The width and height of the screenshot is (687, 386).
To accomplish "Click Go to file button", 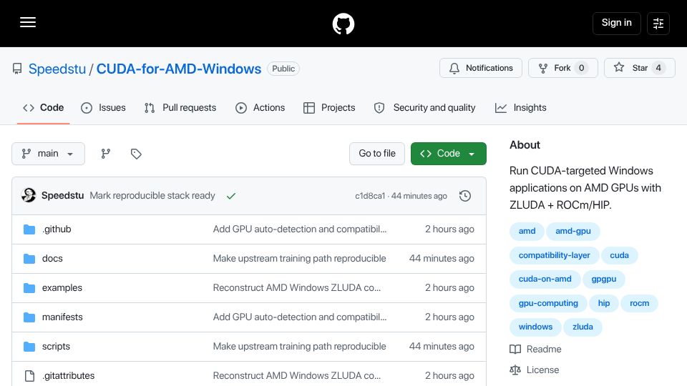I will [x=377, y=154].
